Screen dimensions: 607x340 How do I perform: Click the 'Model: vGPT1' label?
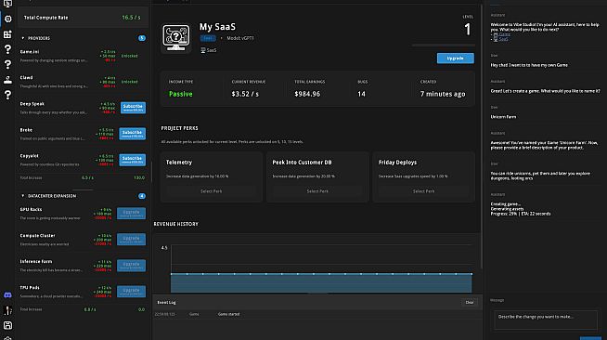240,38
